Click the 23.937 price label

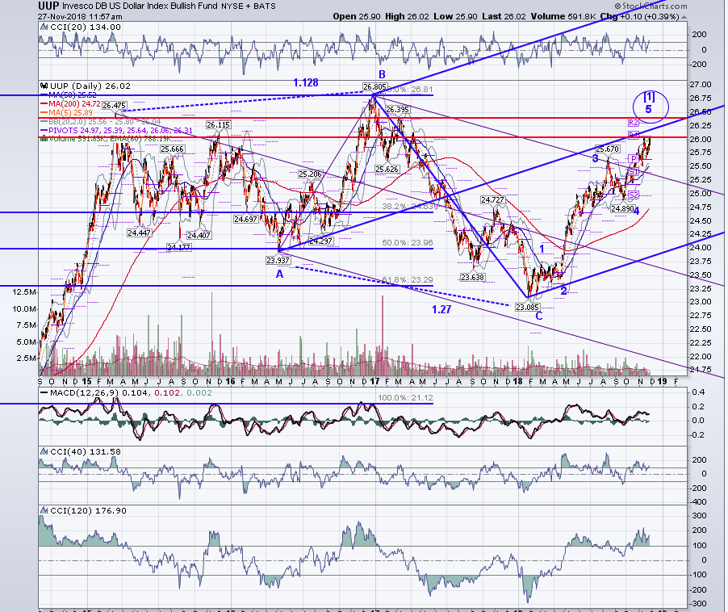coord(278,261)
